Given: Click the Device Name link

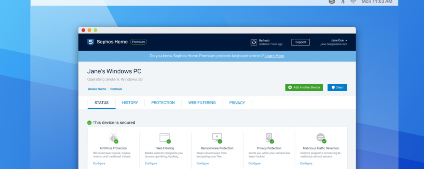Looking at the screenshot, I should point(97,89).
